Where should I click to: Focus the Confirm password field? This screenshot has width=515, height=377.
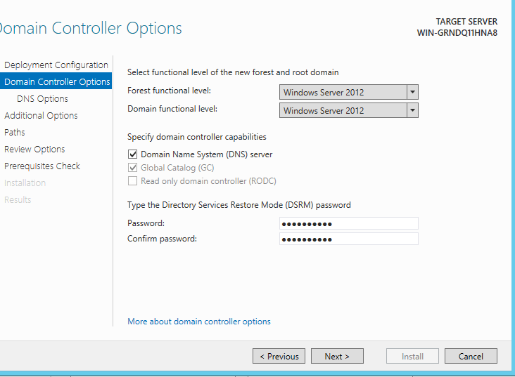tap(348, 239)
